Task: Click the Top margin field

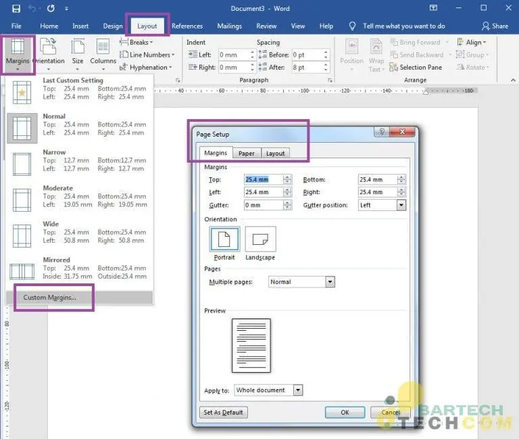Action: tap(264, 179)
